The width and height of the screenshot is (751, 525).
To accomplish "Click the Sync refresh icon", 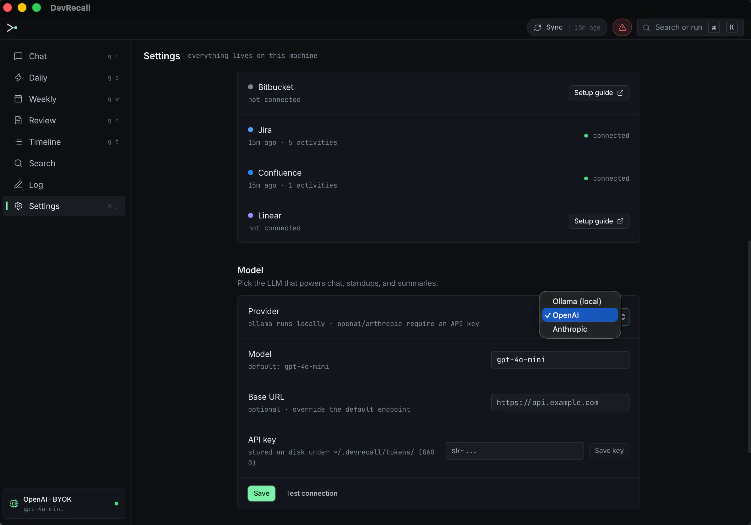I will pyautogui.click(x=537, y=27).
